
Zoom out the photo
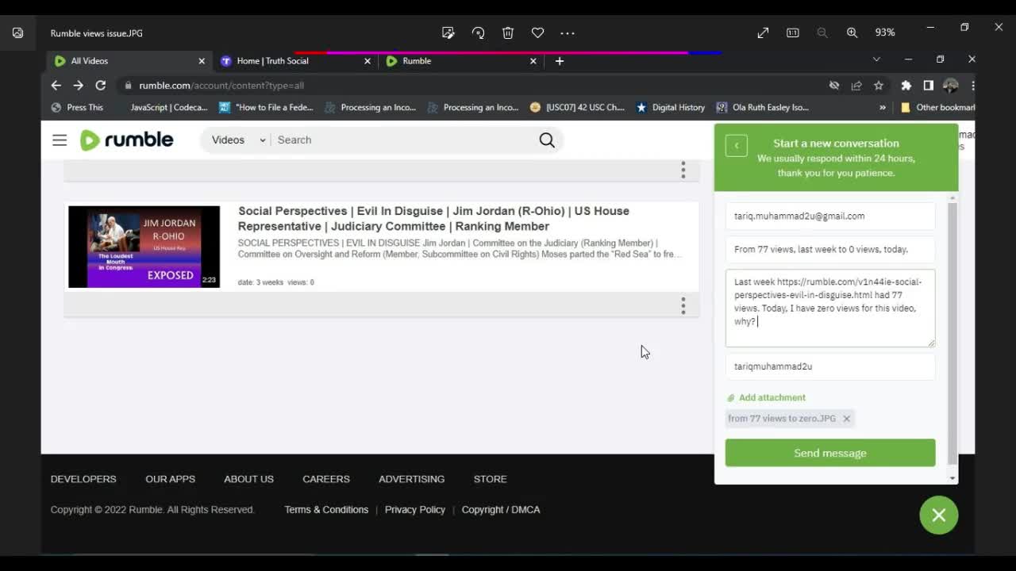(x=822, y=33)
